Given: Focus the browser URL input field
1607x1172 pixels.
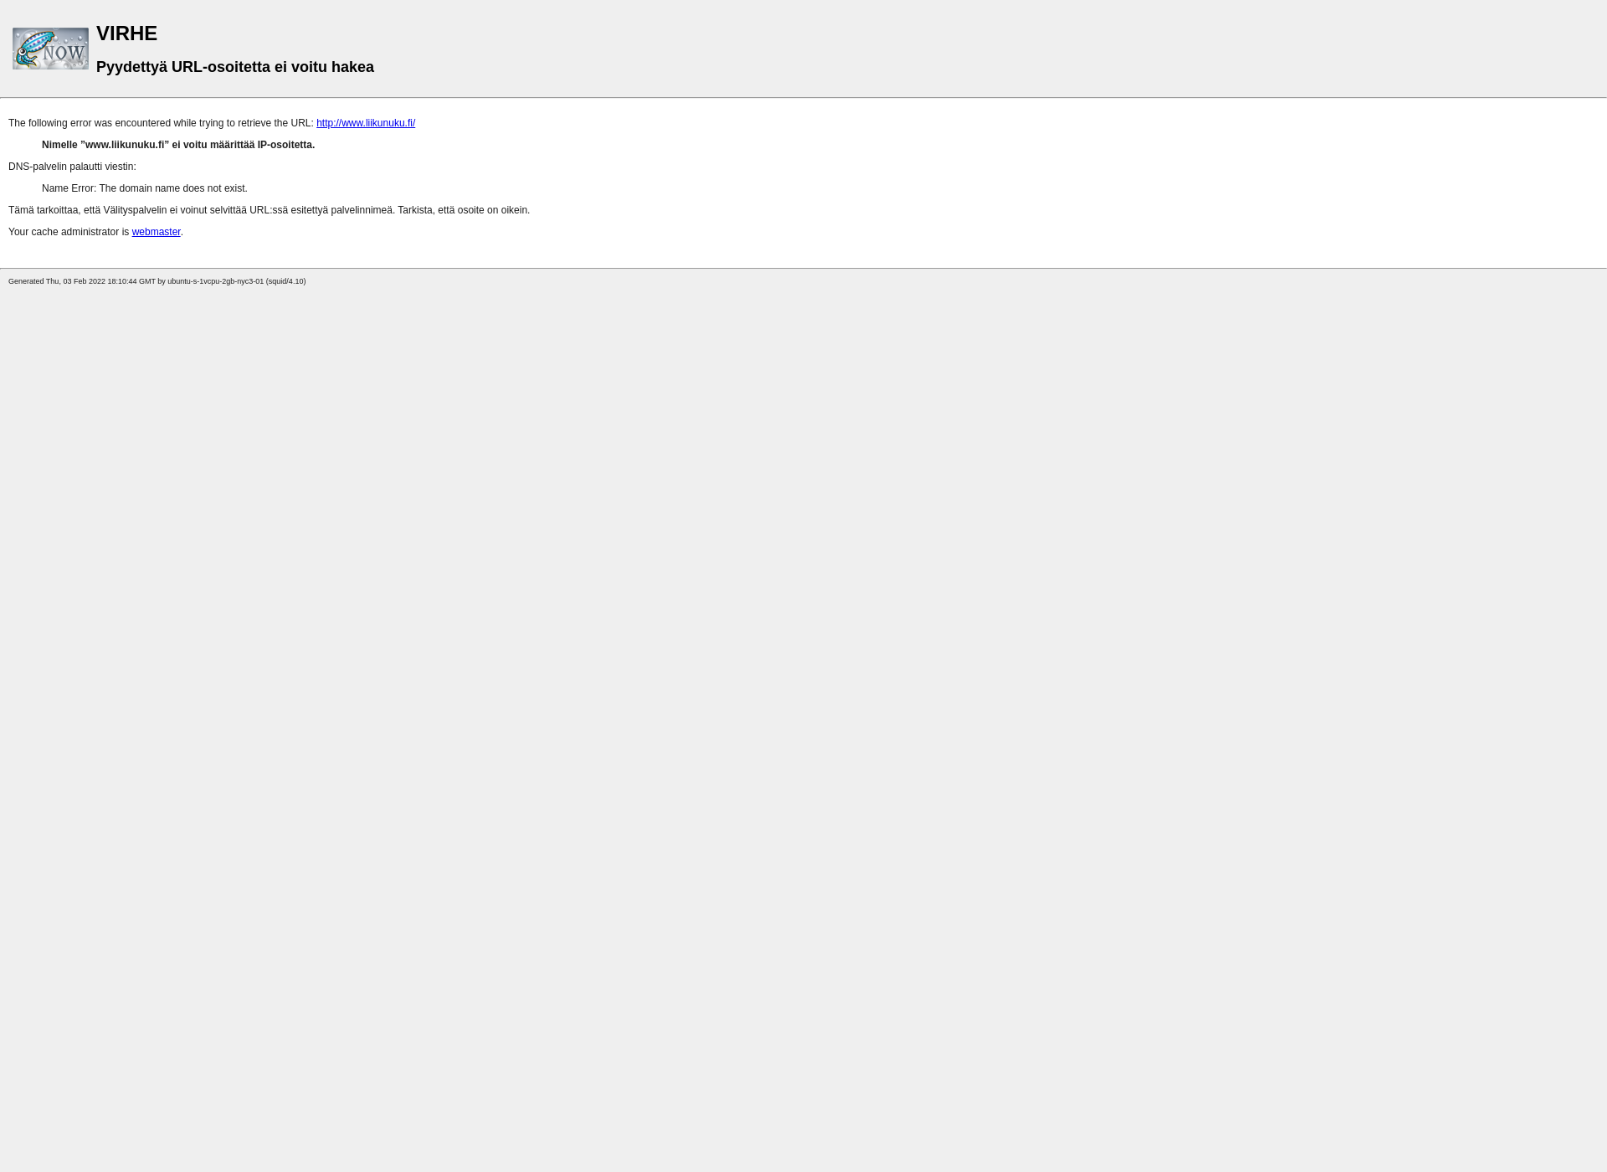Looking at the screenshot, I should coord(803,0).
